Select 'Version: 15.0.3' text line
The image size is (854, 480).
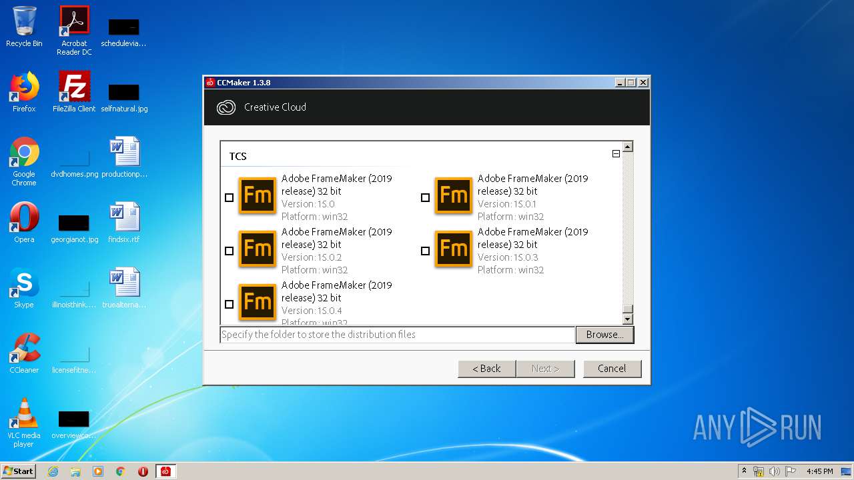pyautogui.click(x=508, y=257)
